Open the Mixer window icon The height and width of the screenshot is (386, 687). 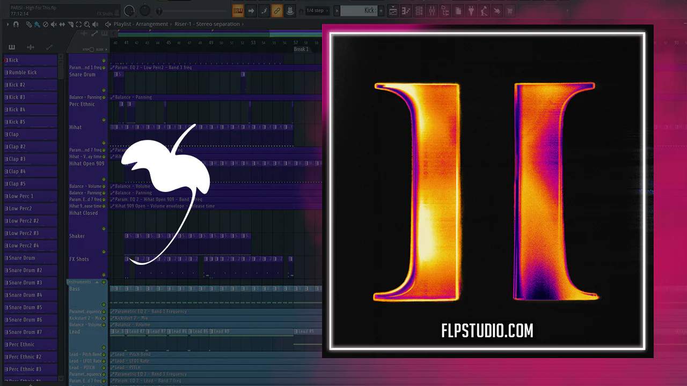(432, 10)
